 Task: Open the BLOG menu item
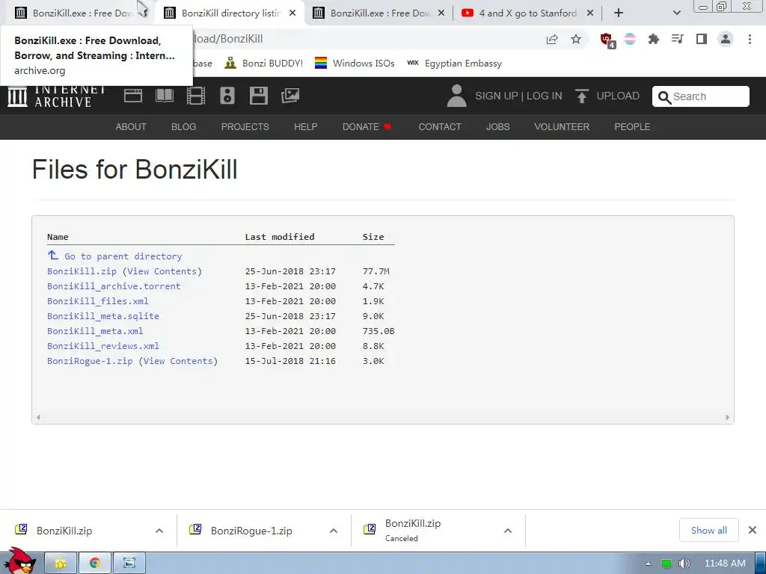tap(184, 127)
